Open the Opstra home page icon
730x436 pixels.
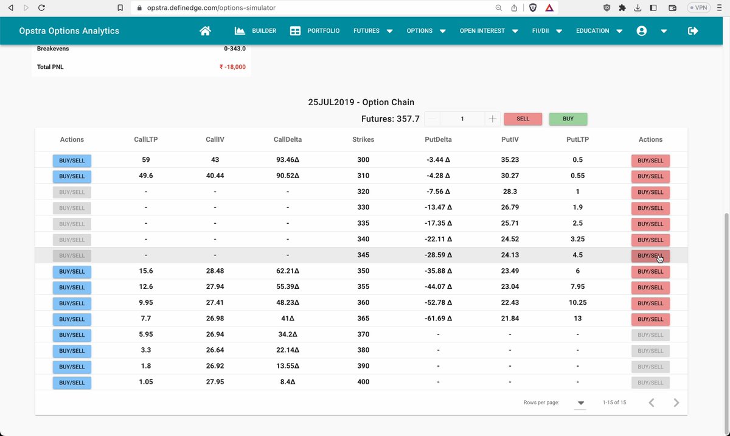(205, 30)
